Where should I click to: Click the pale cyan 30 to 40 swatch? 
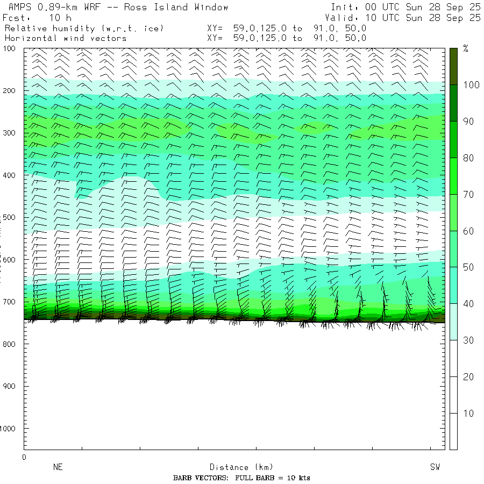[453, 322]
